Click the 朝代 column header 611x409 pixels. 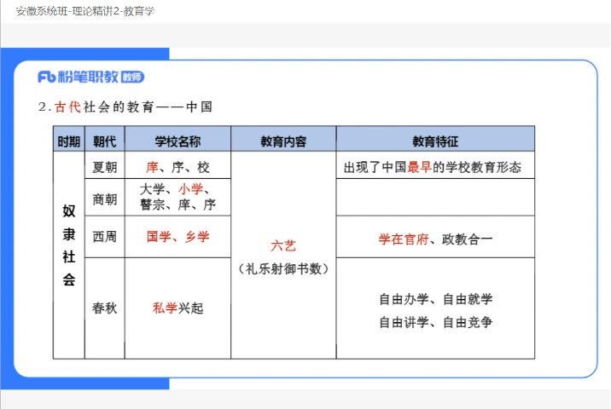pyautogui.click(x=104, y=141)
